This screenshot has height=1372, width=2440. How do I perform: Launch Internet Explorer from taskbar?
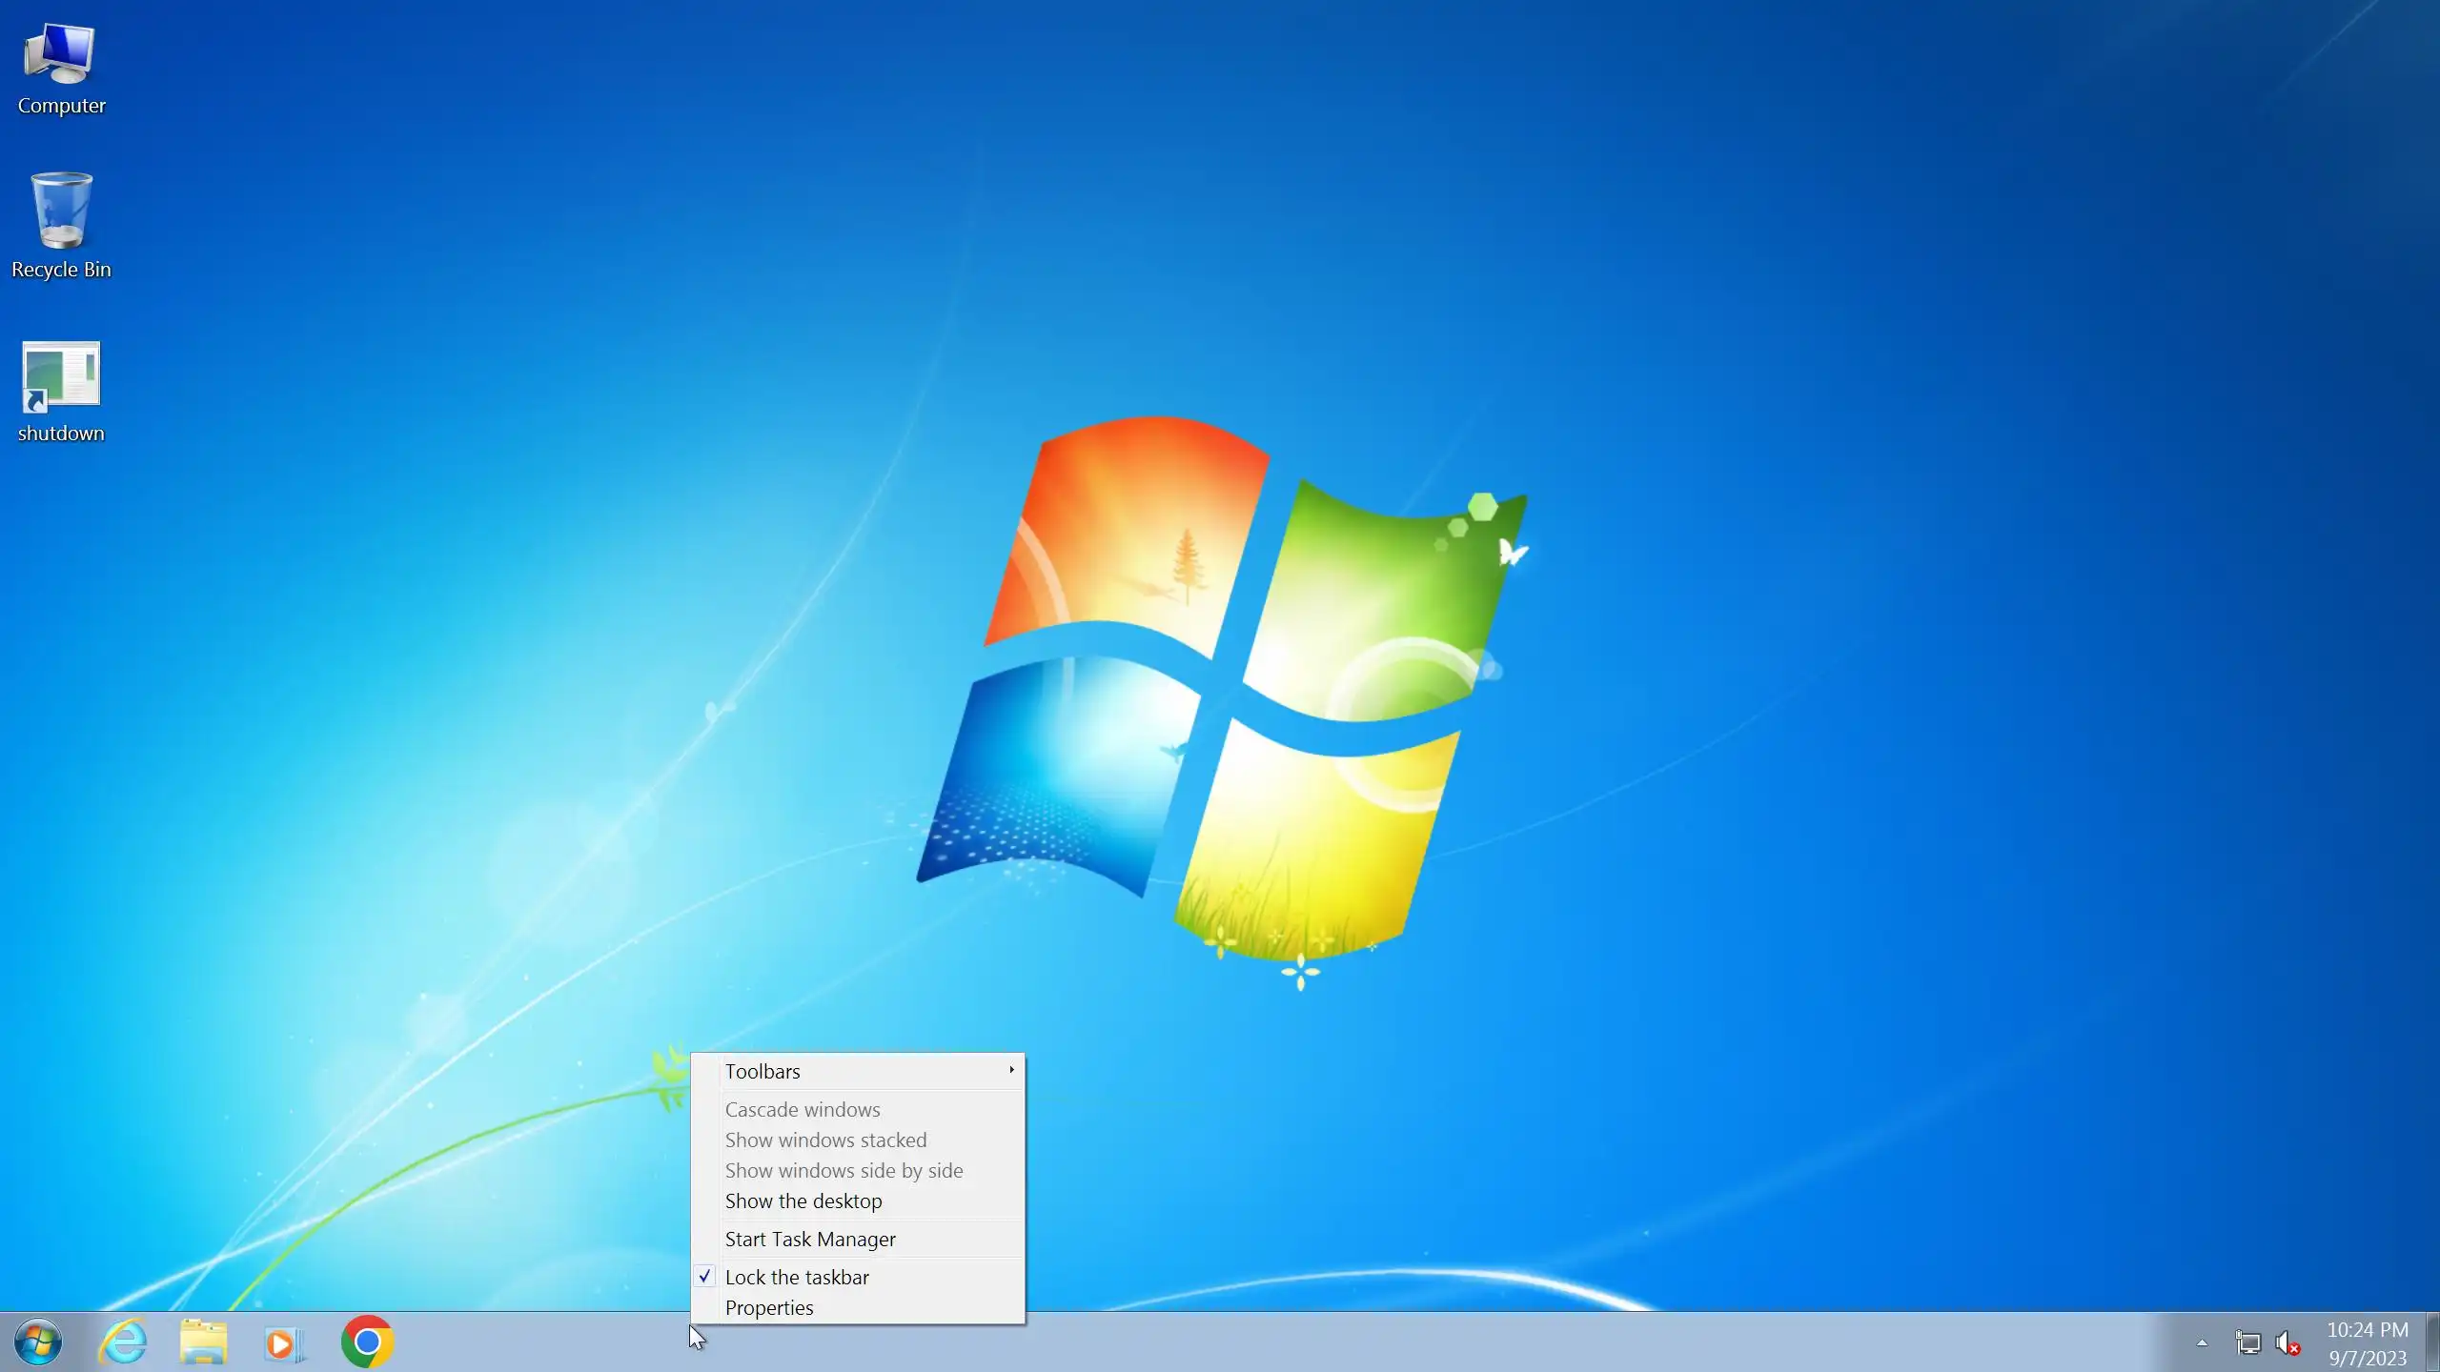click(x=123, y=1342)
